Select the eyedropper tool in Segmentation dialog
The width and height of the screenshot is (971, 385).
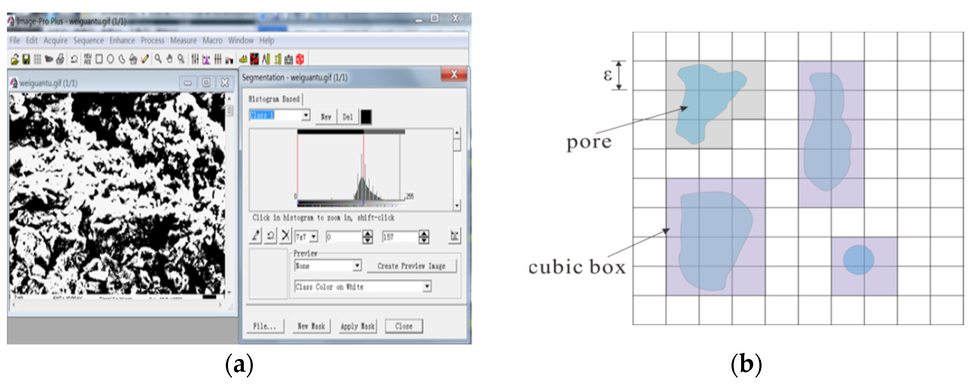point(256,236)
